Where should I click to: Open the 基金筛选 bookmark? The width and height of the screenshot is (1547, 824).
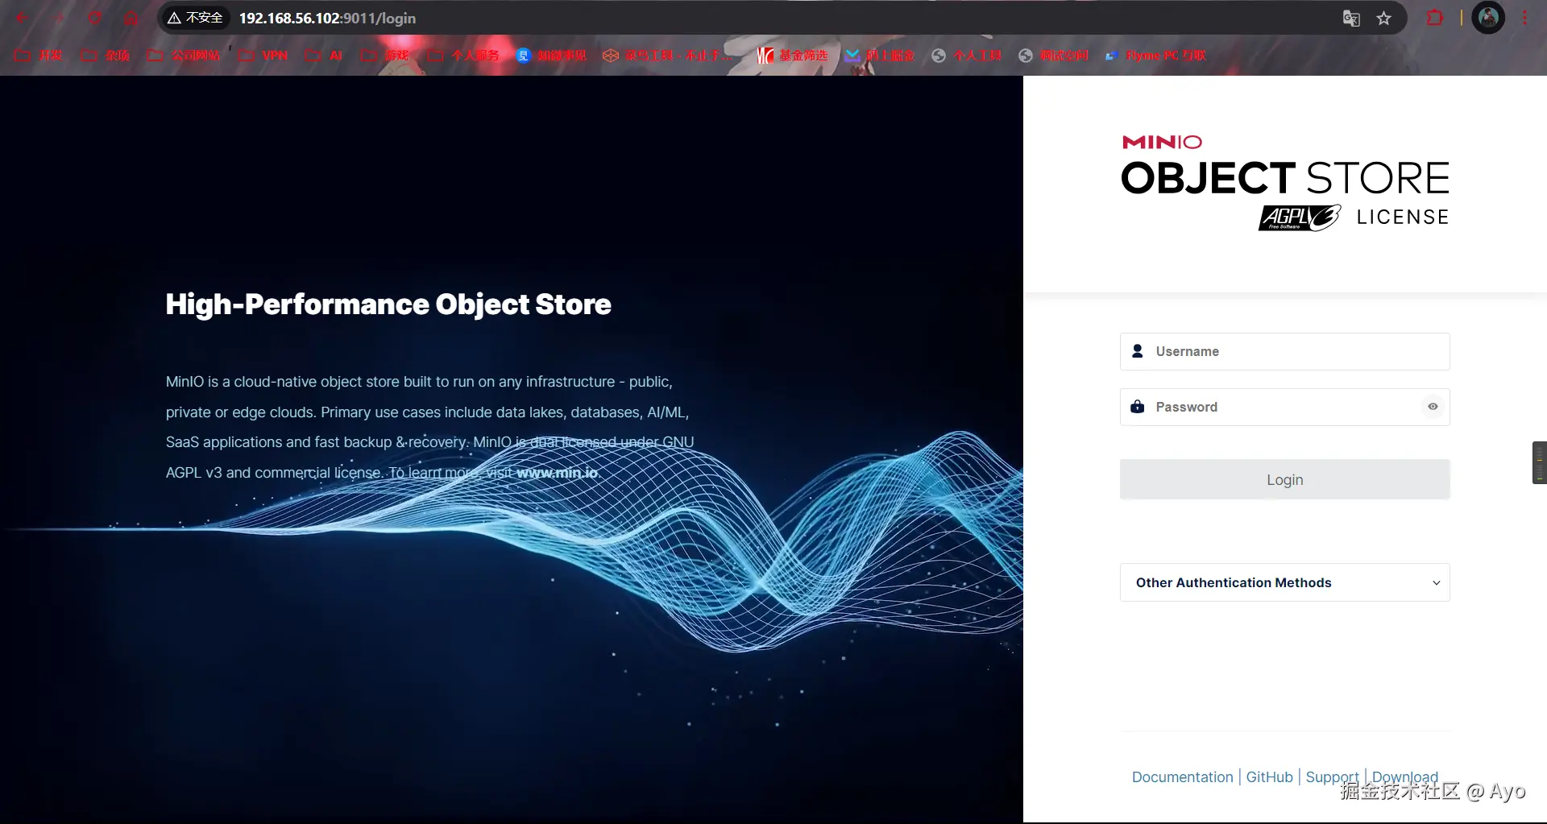coord(793,56)
